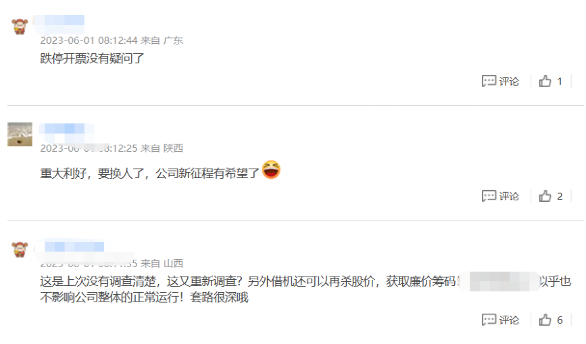
Task: Click the timestamp 2023-06-01 08:12:44 来自 广东
Action: [x=112, y=40]
